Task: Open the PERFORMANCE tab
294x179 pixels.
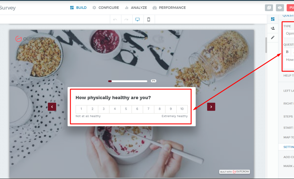Action: point(169,8)
